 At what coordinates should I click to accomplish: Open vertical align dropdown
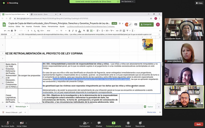coord(103,31)
